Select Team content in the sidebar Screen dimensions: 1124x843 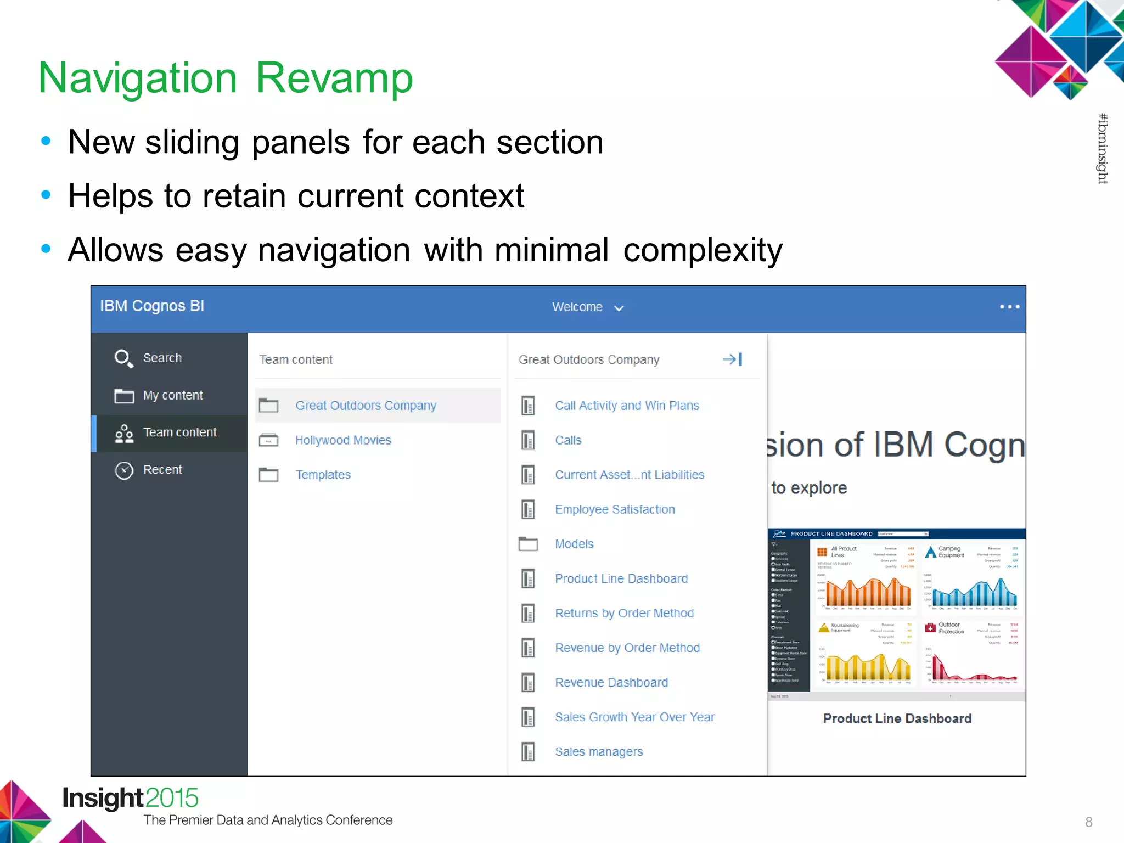click(x=179, y=432)
